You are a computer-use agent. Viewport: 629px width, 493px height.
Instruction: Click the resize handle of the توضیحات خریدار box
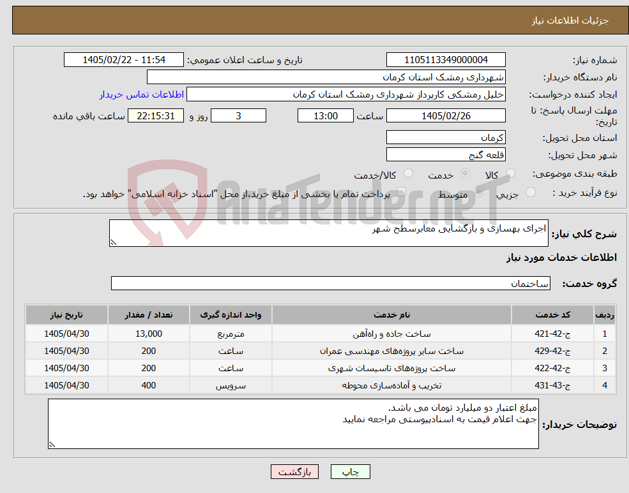52,444
